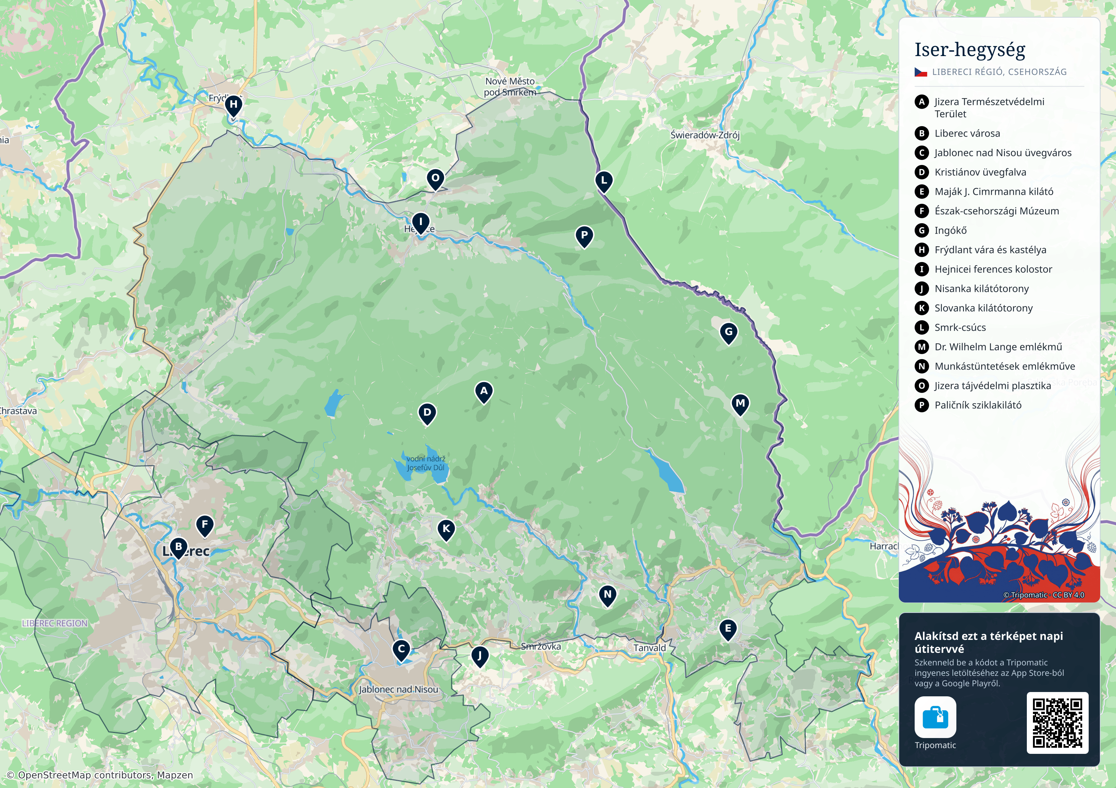Click map label Świeradów-Zdrój

pyautogui.click(x=705, y=135)
